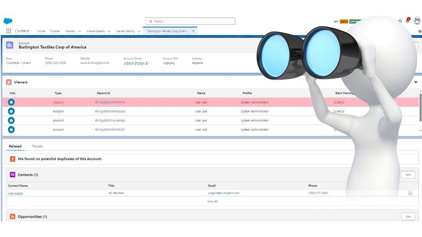The width and height of the screenshot is (422, 237).
Task: Open the ViewerGeneric tab
Action: pos(96,31)
